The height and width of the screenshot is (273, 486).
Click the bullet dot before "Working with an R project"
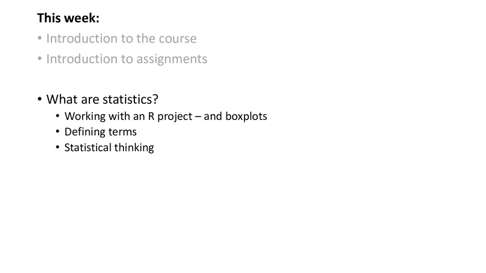pyautogui.click(x=57, y=116)
